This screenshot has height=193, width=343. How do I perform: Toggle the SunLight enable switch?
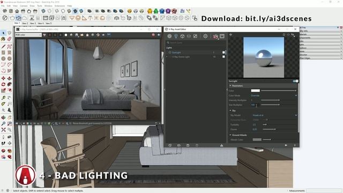click(x=295, y=81)
